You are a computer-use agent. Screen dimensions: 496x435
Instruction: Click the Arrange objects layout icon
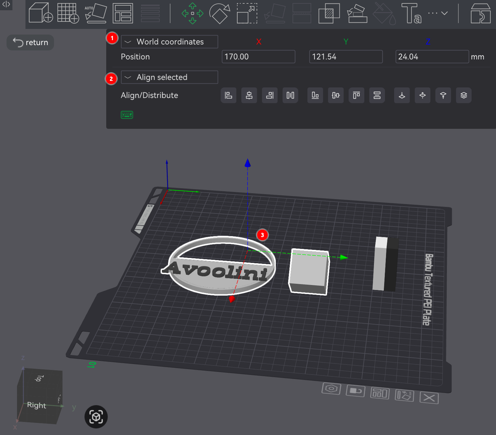[x=123, y=13]
